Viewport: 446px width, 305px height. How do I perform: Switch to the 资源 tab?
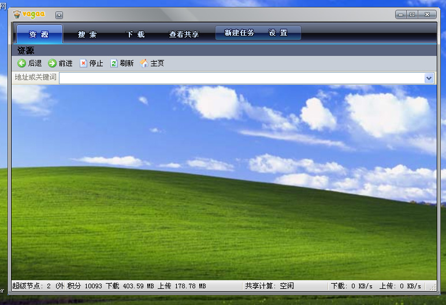tap(39, 34)
